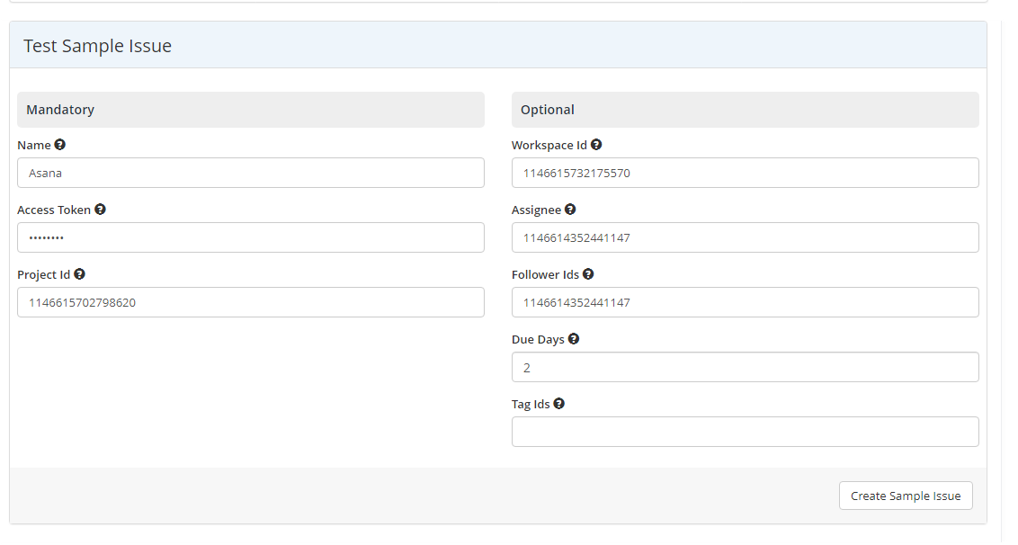The width and height of the screenshot is (1018, 545).
Task: Click the Tag Ids help icon
Action: tap(558, 404)
